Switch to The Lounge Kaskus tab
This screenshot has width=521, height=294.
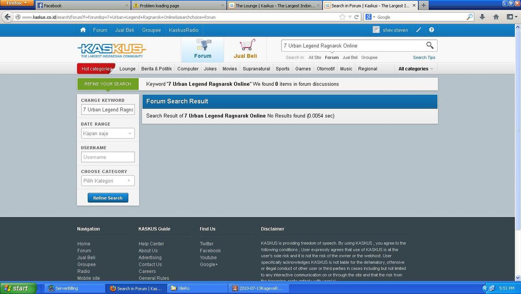275,6
